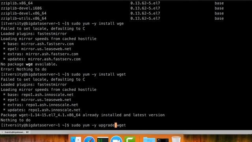Click 'zziplib-utils.x86_64' package name
Screen dimensions: 252x142
point(24,19)
